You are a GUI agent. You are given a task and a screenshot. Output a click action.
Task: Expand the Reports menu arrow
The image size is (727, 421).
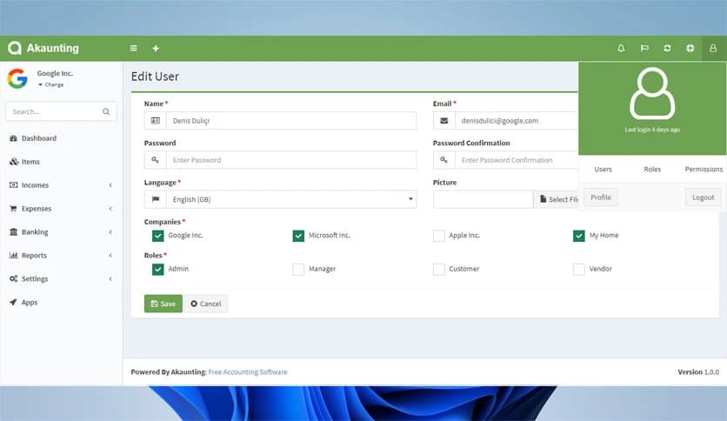[110, 256]
